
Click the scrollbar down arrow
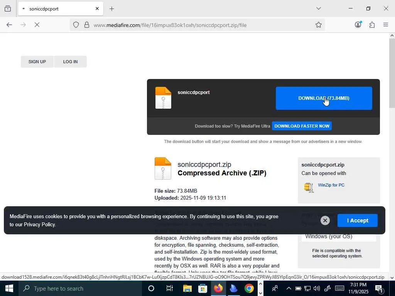pyautogui.click(x=392, y=277)
